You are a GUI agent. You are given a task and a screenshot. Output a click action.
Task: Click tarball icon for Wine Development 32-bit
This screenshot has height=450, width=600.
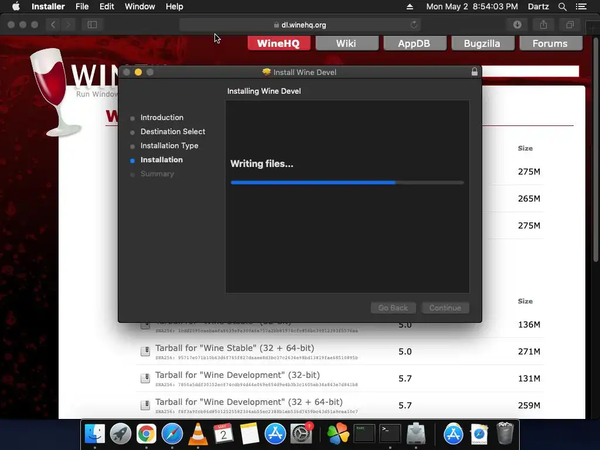click(x=145, y=379)
